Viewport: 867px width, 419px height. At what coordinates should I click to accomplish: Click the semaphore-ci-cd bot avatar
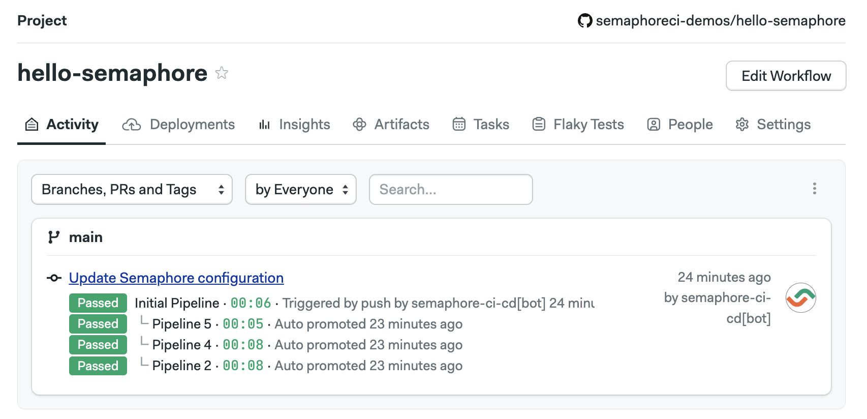pyautogui.click(x=800, y=297)
